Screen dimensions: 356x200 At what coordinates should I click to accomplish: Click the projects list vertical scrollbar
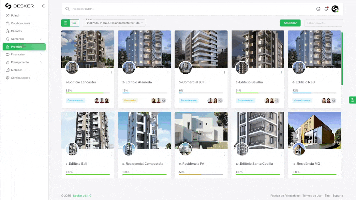(x=342, y=59)
